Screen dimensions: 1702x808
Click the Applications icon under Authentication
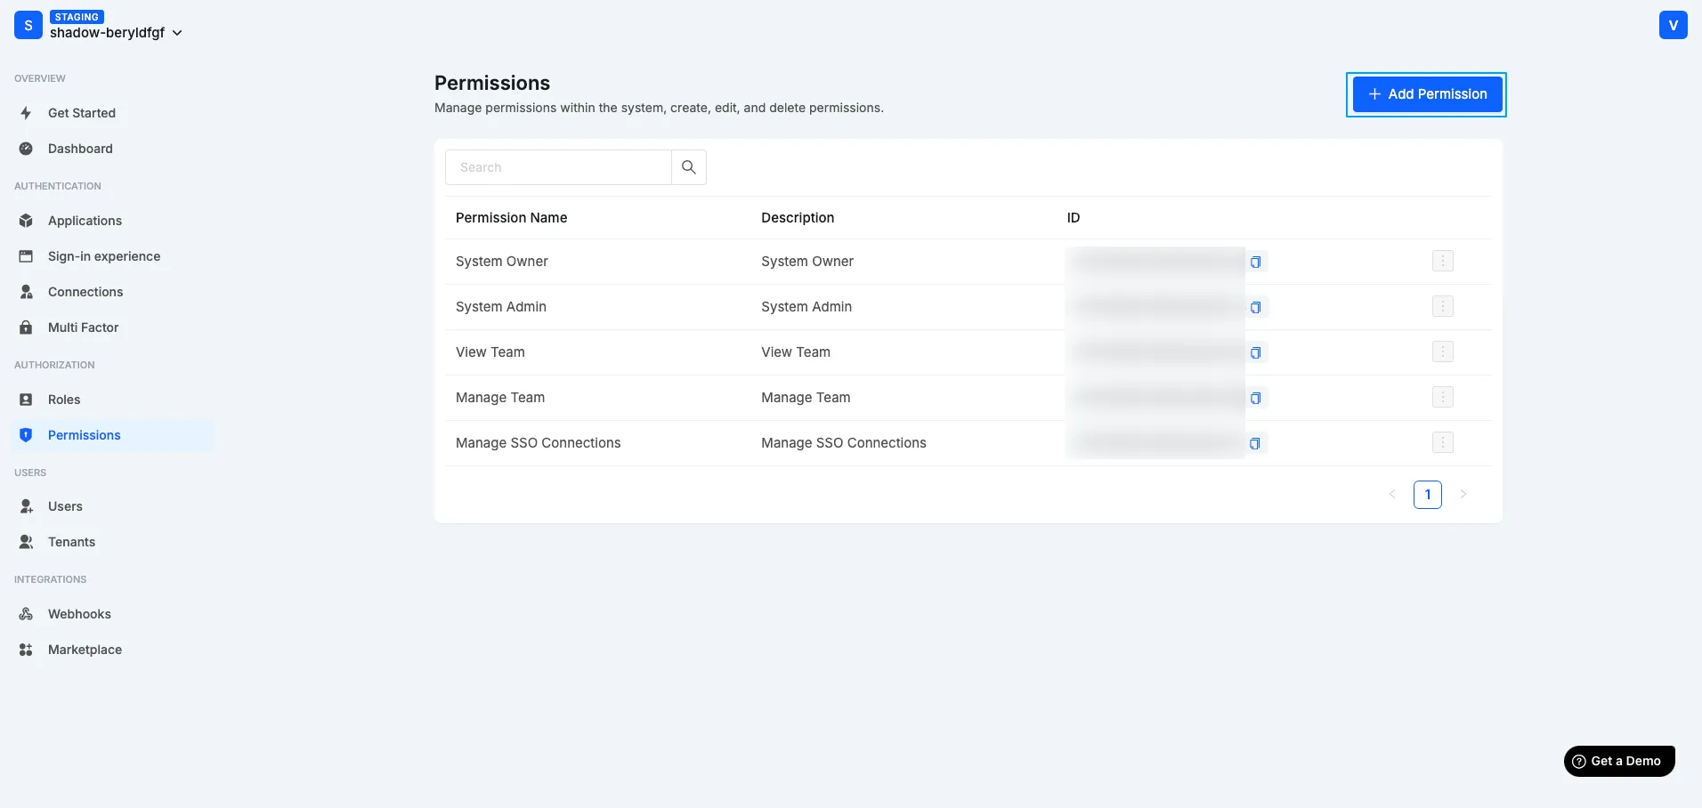pos(26,220)
